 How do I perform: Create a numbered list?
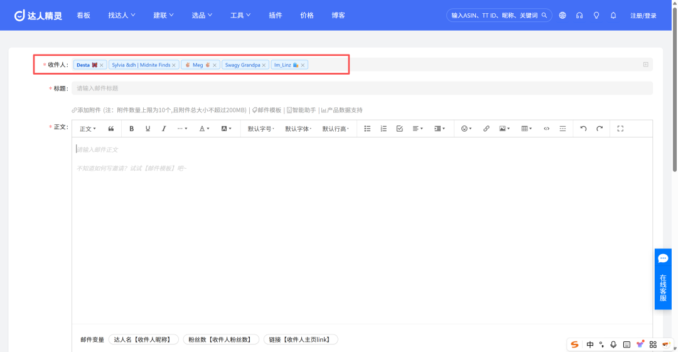(383, 129)
